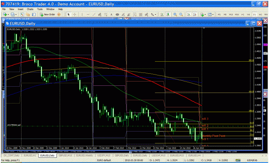Switch chart to bar chart type
This screenshot has width=269, height=163.
(162, 15)
